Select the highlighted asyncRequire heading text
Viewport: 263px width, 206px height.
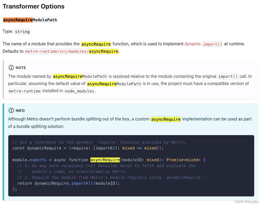coord(17,20)
